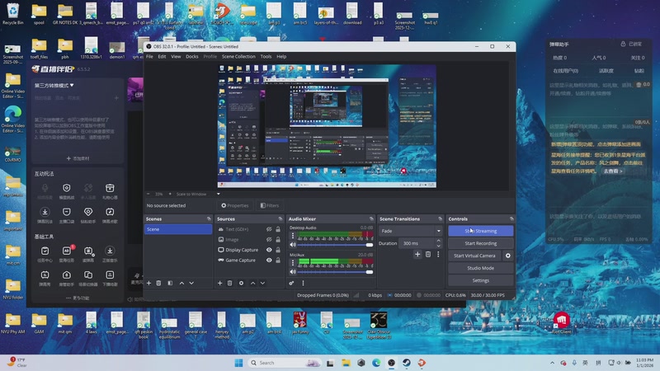Open the View menu in OBS
The height and width of the screenshot is (371, 660).
coord(176,56)
